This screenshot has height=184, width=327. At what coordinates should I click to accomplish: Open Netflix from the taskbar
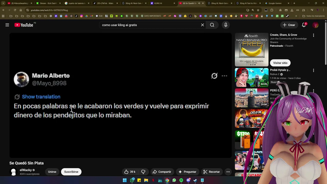click(153, 180)
